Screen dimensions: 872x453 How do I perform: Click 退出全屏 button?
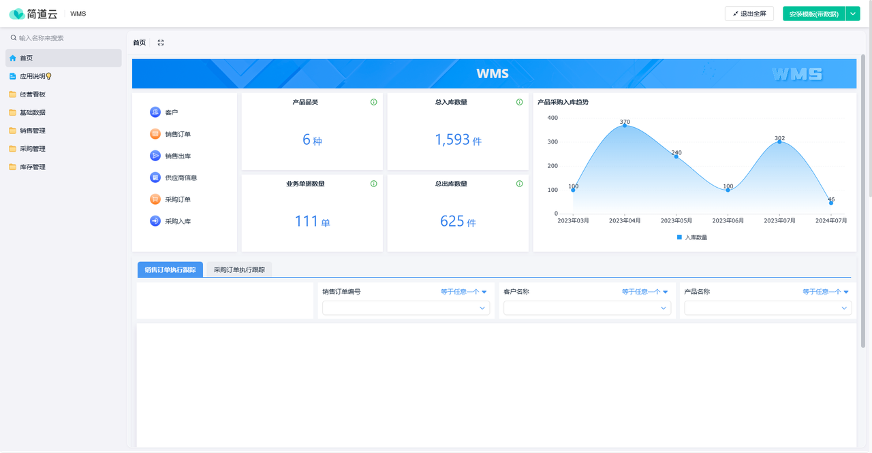749,14
